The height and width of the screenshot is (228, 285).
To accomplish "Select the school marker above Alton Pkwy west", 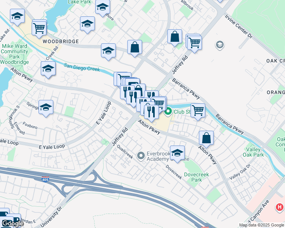I will click(x=48, y=69).
